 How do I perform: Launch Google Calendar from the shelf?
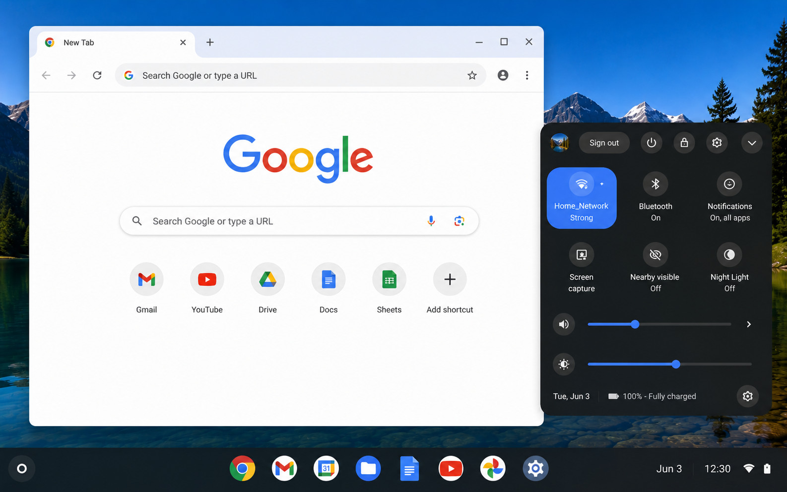click(x=326, y=469)
